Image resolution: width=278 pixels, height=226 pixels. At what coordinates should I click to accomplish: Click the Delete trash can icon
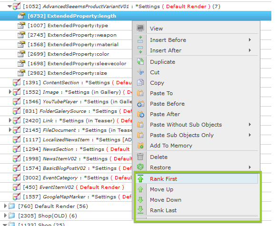coord(140,157)
